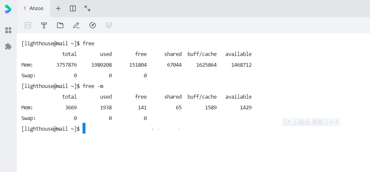
Task: Click the 1429 available memory value
Action: pyautogui.click(x=246, y=107)
